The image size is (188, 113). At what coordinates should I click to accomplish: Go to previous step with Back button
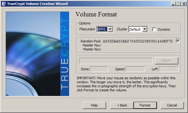click(x=122, y=105)
